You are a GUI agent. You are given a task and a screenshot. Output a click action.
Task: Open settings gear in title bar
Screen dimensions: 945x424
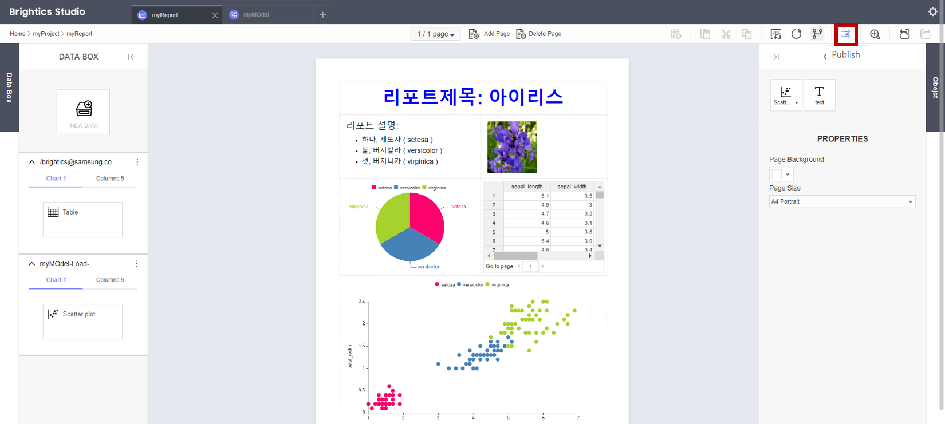coord(933,11)
